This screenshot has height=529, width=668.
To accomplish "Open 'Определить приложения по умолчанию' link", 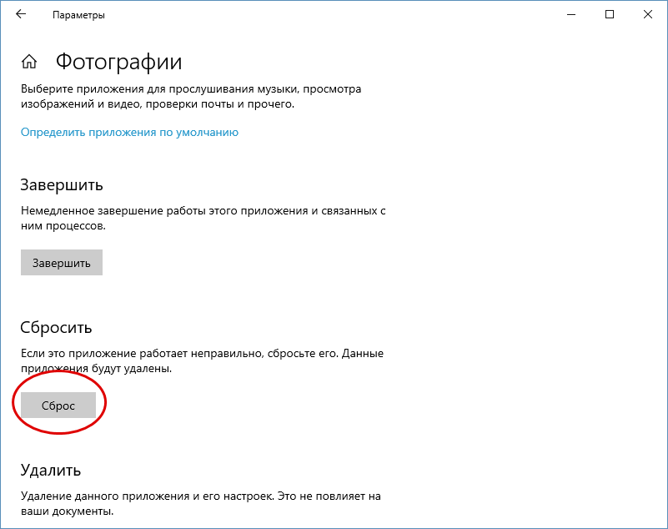I will (129, 133).
